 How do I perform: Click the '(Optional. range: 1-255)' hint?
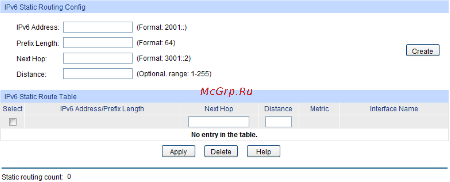pyautogui.click(x=174, y=74)
